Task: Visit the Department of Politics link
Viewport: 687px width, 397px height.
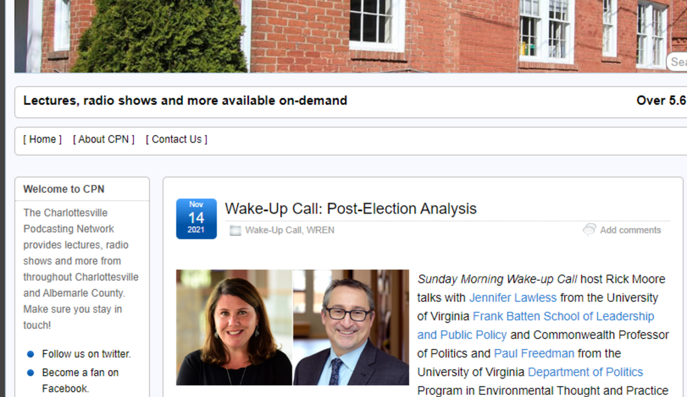Action: pyautogui.click(x=585, y=372)
